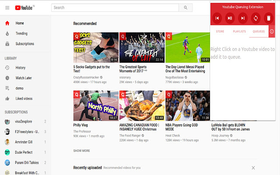Click the loop/refresh icon in extension
The height and width of the screenshot is (175, 280).
255,18
